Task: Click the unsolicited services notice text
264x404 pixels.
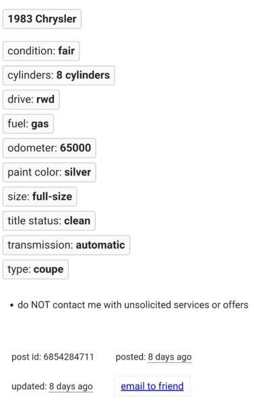Action: click(133, 305)
